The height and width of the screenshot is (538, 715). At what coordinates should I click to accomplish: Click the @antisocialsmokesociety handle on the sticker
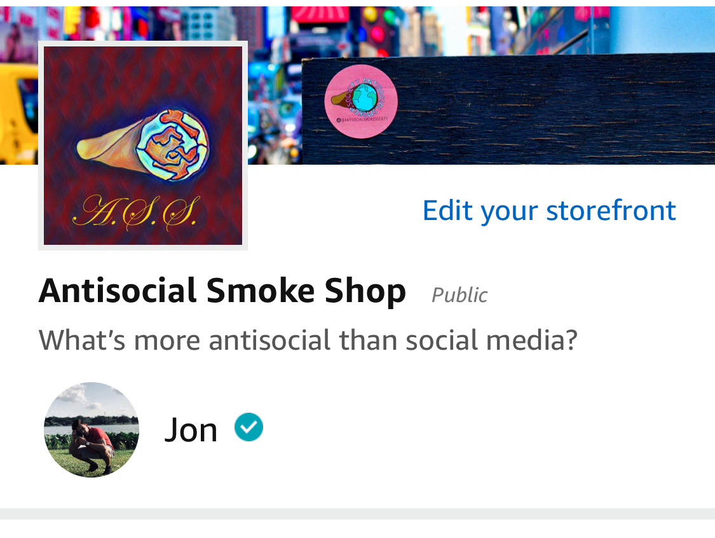point(362,119)
